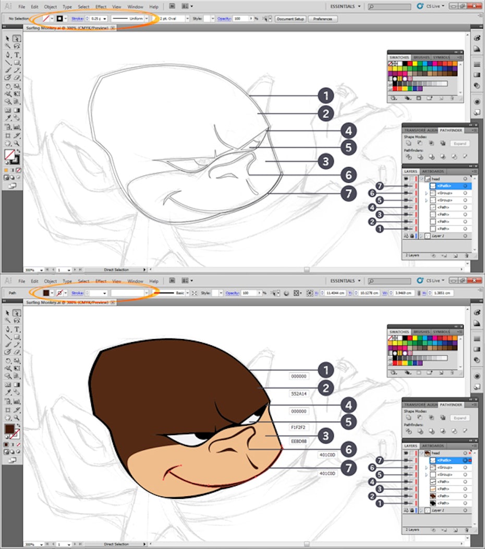Toggle visibility of selected <Path> in lower Layers panel
485x549 pixels.
[x=406, y=460]
